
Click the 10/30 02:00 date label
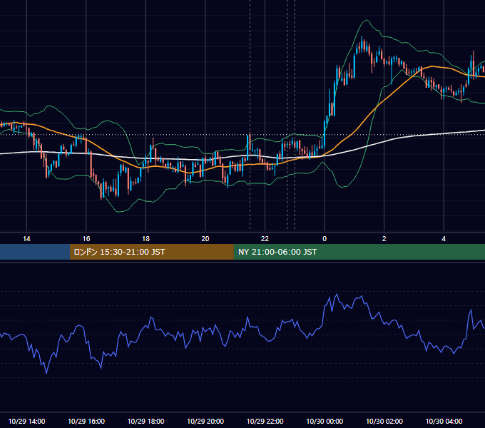coord(384,421)
